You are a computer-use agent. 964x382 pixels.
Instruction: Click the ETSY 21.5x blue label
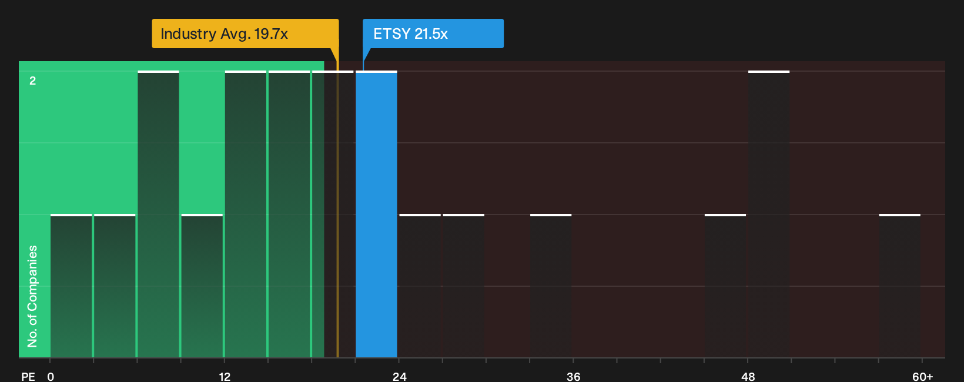[433, 33]
